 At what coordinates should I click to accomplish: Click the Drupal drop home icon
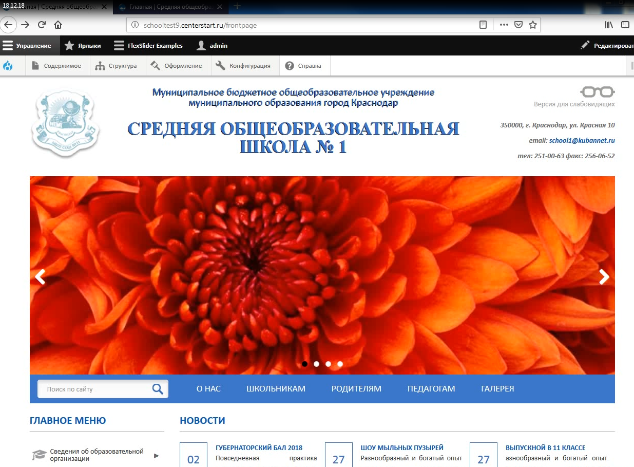tap(8, 66)
